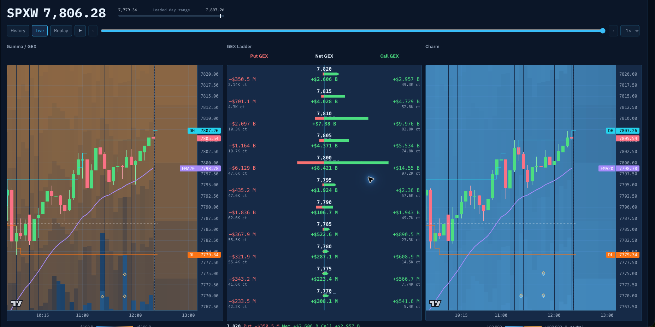
Task: Click the Gamma / GEX panel title
Action: click(22, 47)
